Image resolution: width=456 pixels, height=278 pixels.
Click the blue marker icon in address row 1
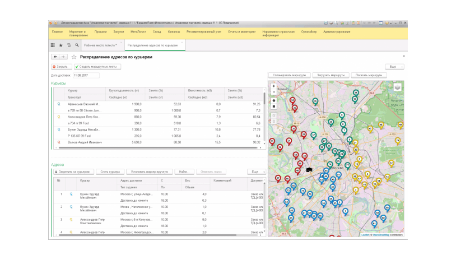[71, 194]
